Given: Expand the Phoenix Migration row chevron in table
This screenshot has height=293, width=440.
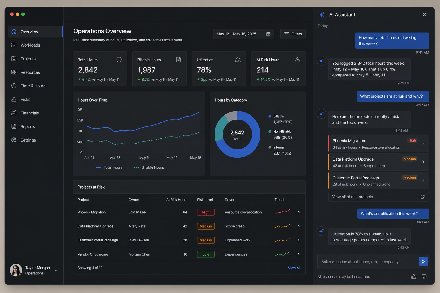Looking at the screenshot, I should coord(298,212).
